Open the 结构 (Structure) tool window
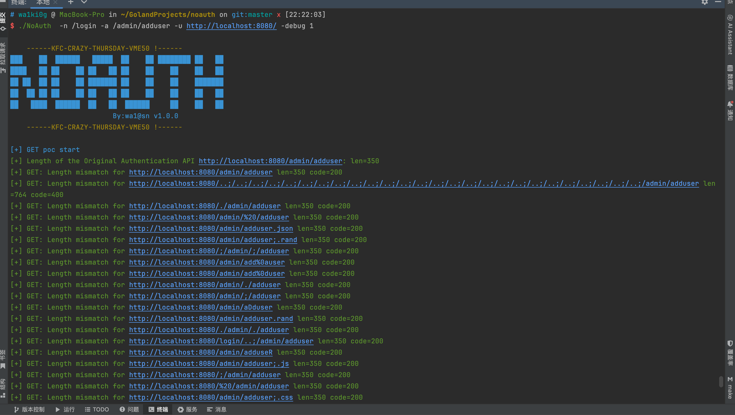This screenshot has height=415, width=735. pyautogui.click(x=3, y=388)
